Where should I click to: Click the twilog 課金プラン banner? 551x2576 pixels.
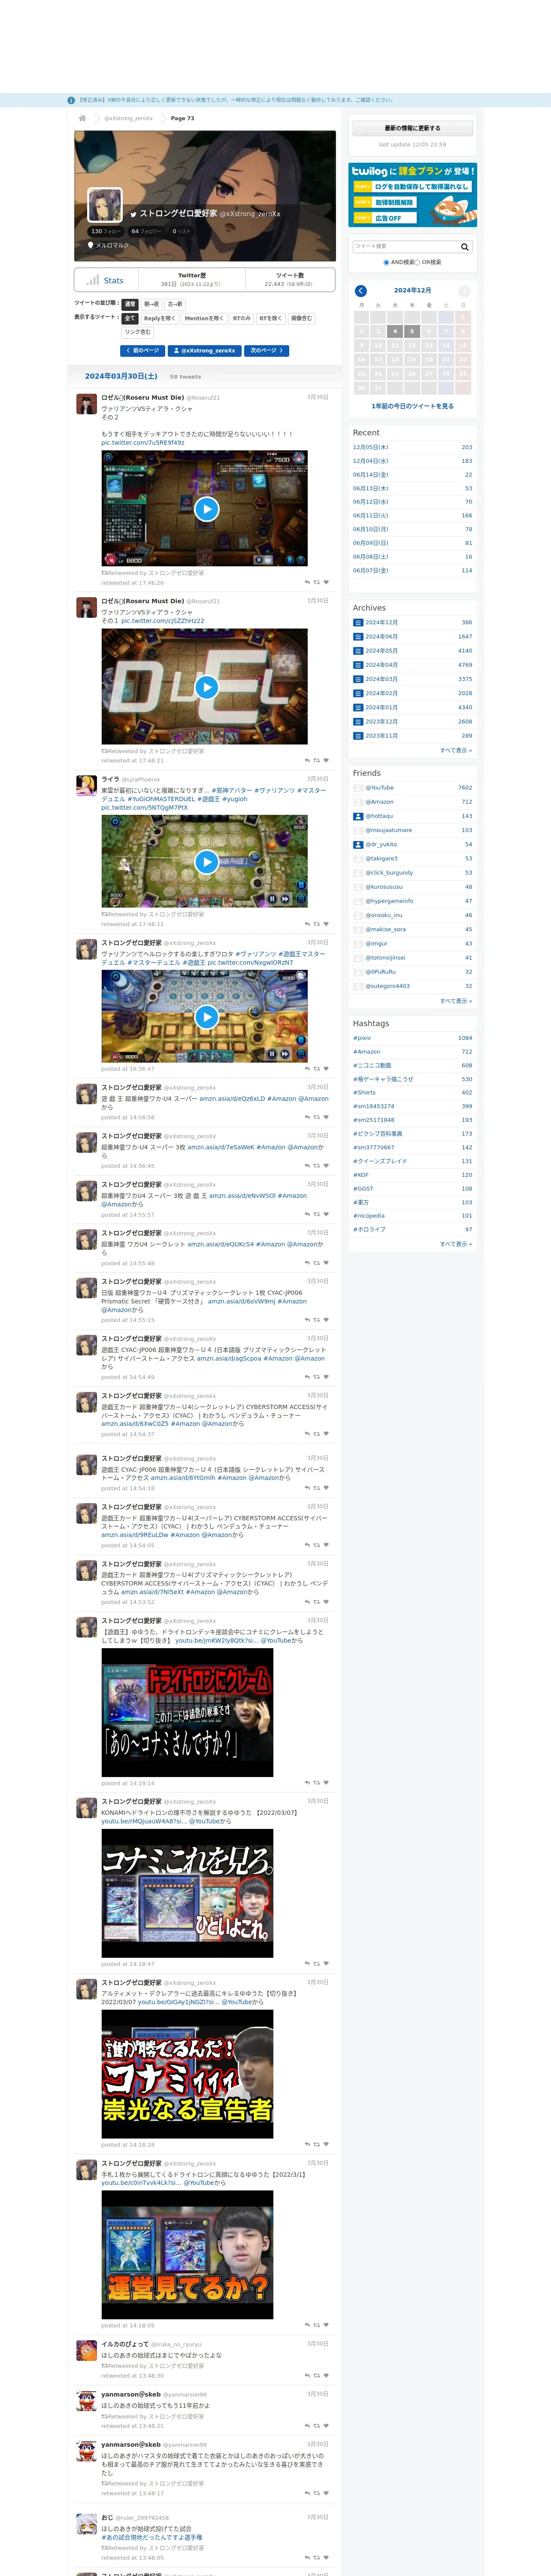click(x=412, y=195)
